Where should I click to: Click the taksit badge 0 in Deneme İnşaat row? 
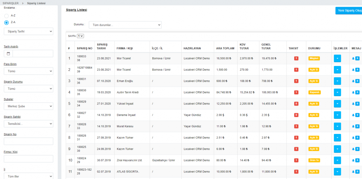pos(296,115)
